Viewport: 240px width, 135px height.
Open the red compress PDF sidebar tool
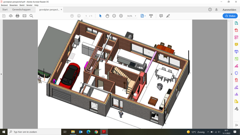(236, 80)
